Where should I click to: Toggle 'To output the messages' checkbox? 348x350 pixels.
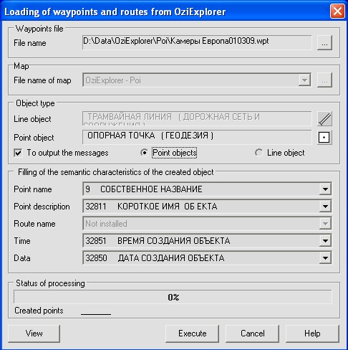[18, 153]
